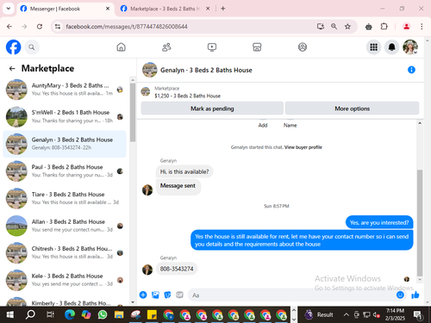
Task: Open emoji picker in message box
Action: coord(400,295)
